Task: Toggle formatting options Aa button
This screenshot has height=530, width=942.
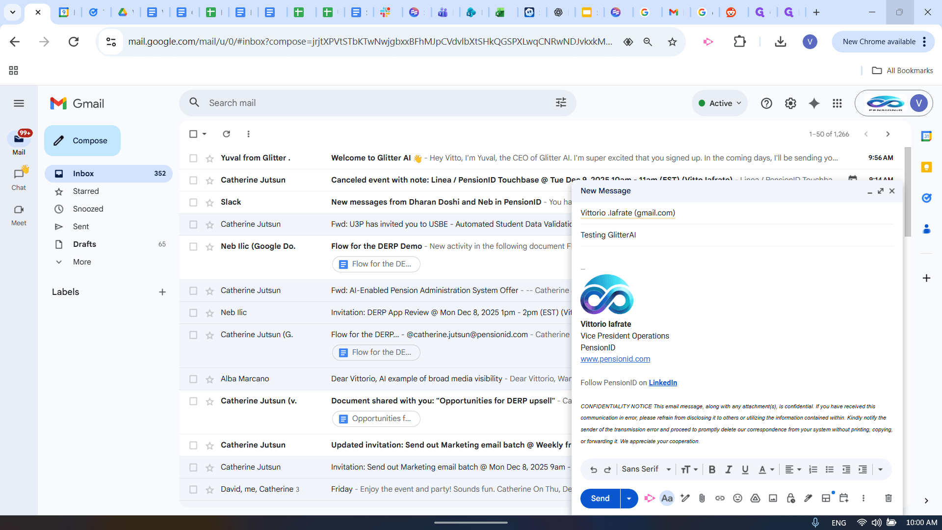Action: click(667, 498)
